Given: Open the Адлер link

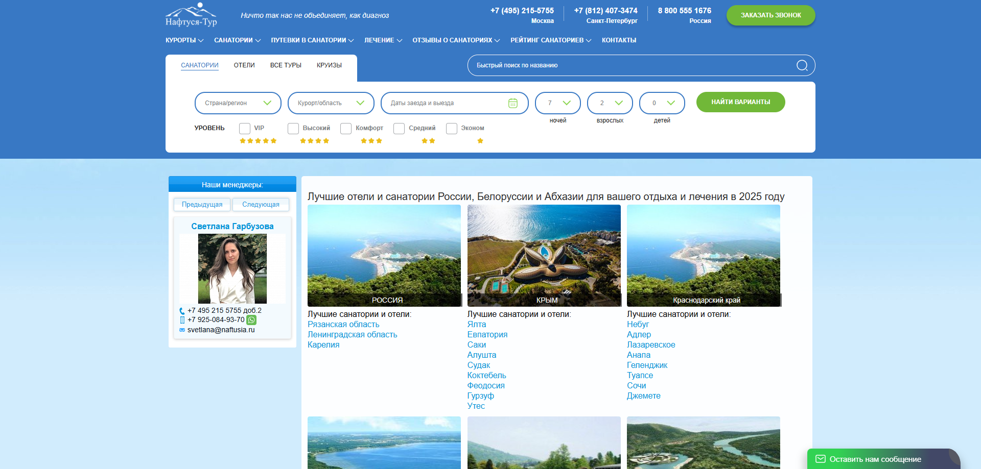Looking at the screenshot, I should [x=639, y=335].
